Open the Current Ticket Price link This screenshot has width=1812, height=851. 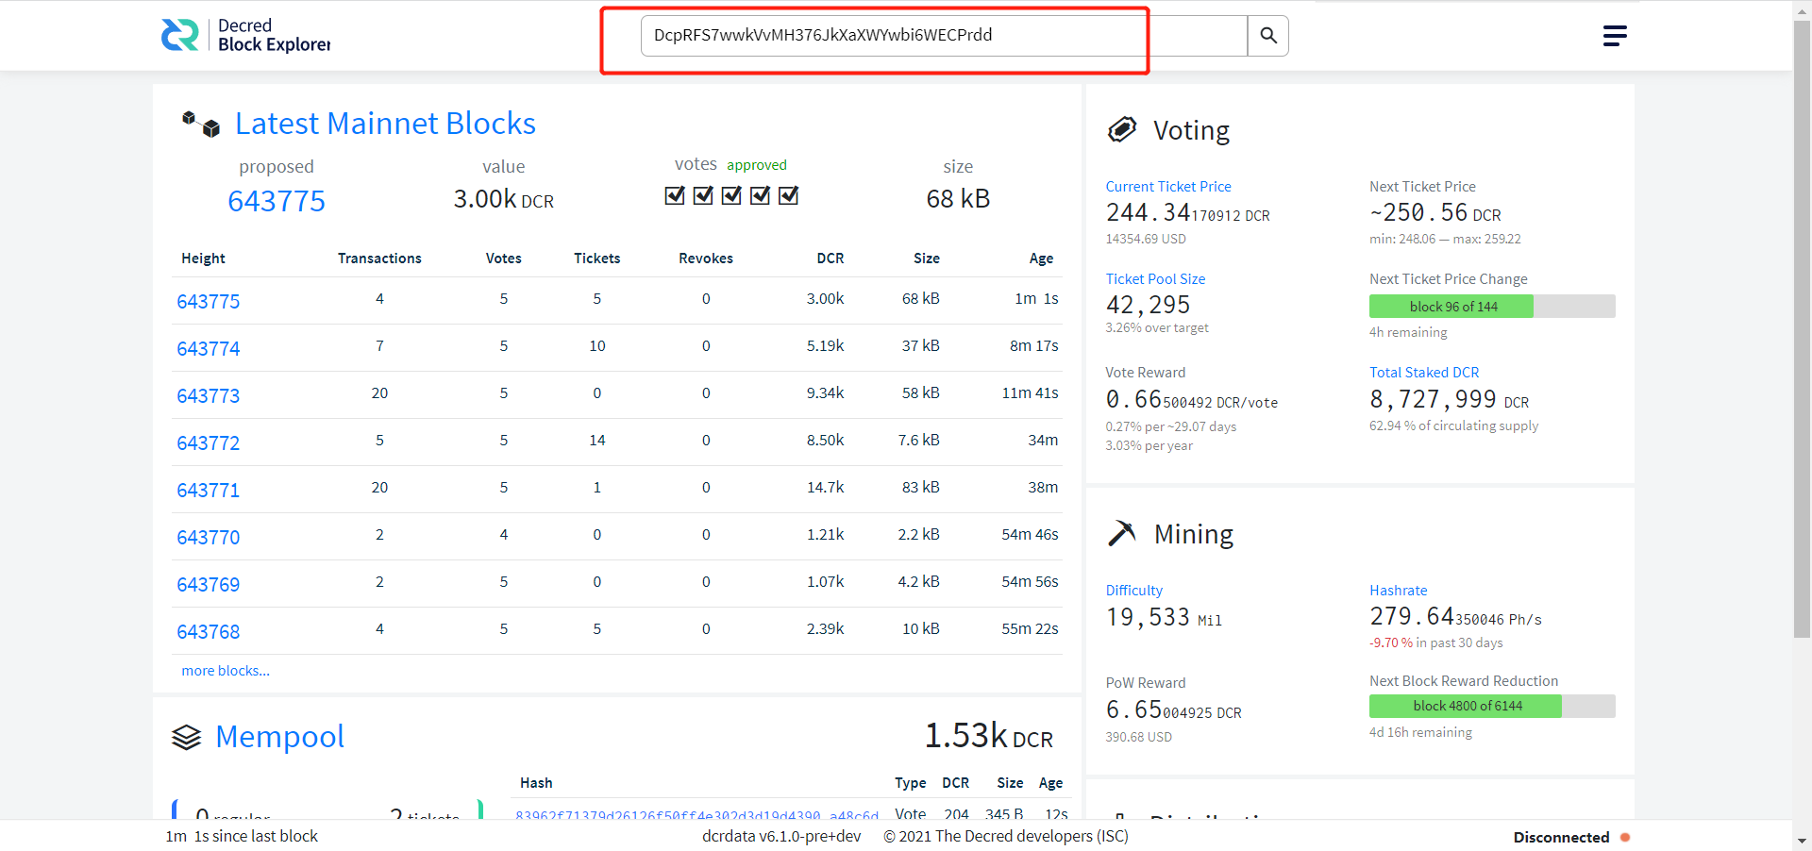click(1167, 187)
